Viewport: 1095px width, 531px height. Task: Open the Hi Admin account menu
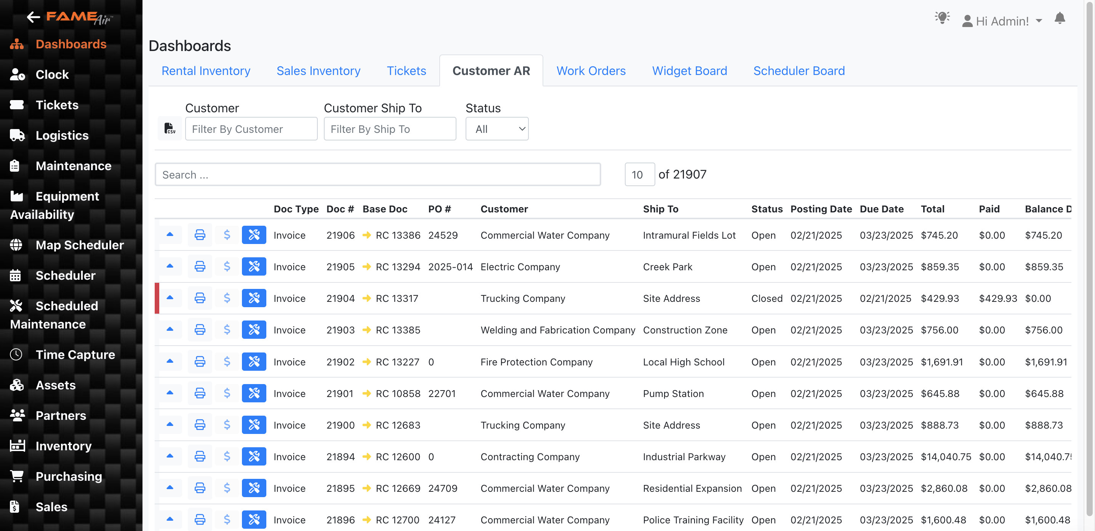pos(1002,21)
